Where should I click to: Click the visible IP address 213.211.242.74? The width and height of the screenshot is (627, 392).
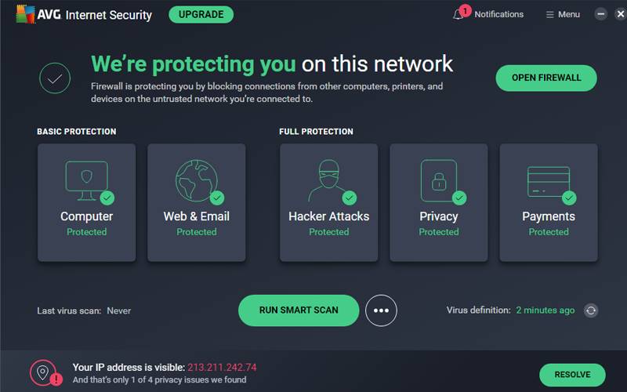[x=222, y=367]
